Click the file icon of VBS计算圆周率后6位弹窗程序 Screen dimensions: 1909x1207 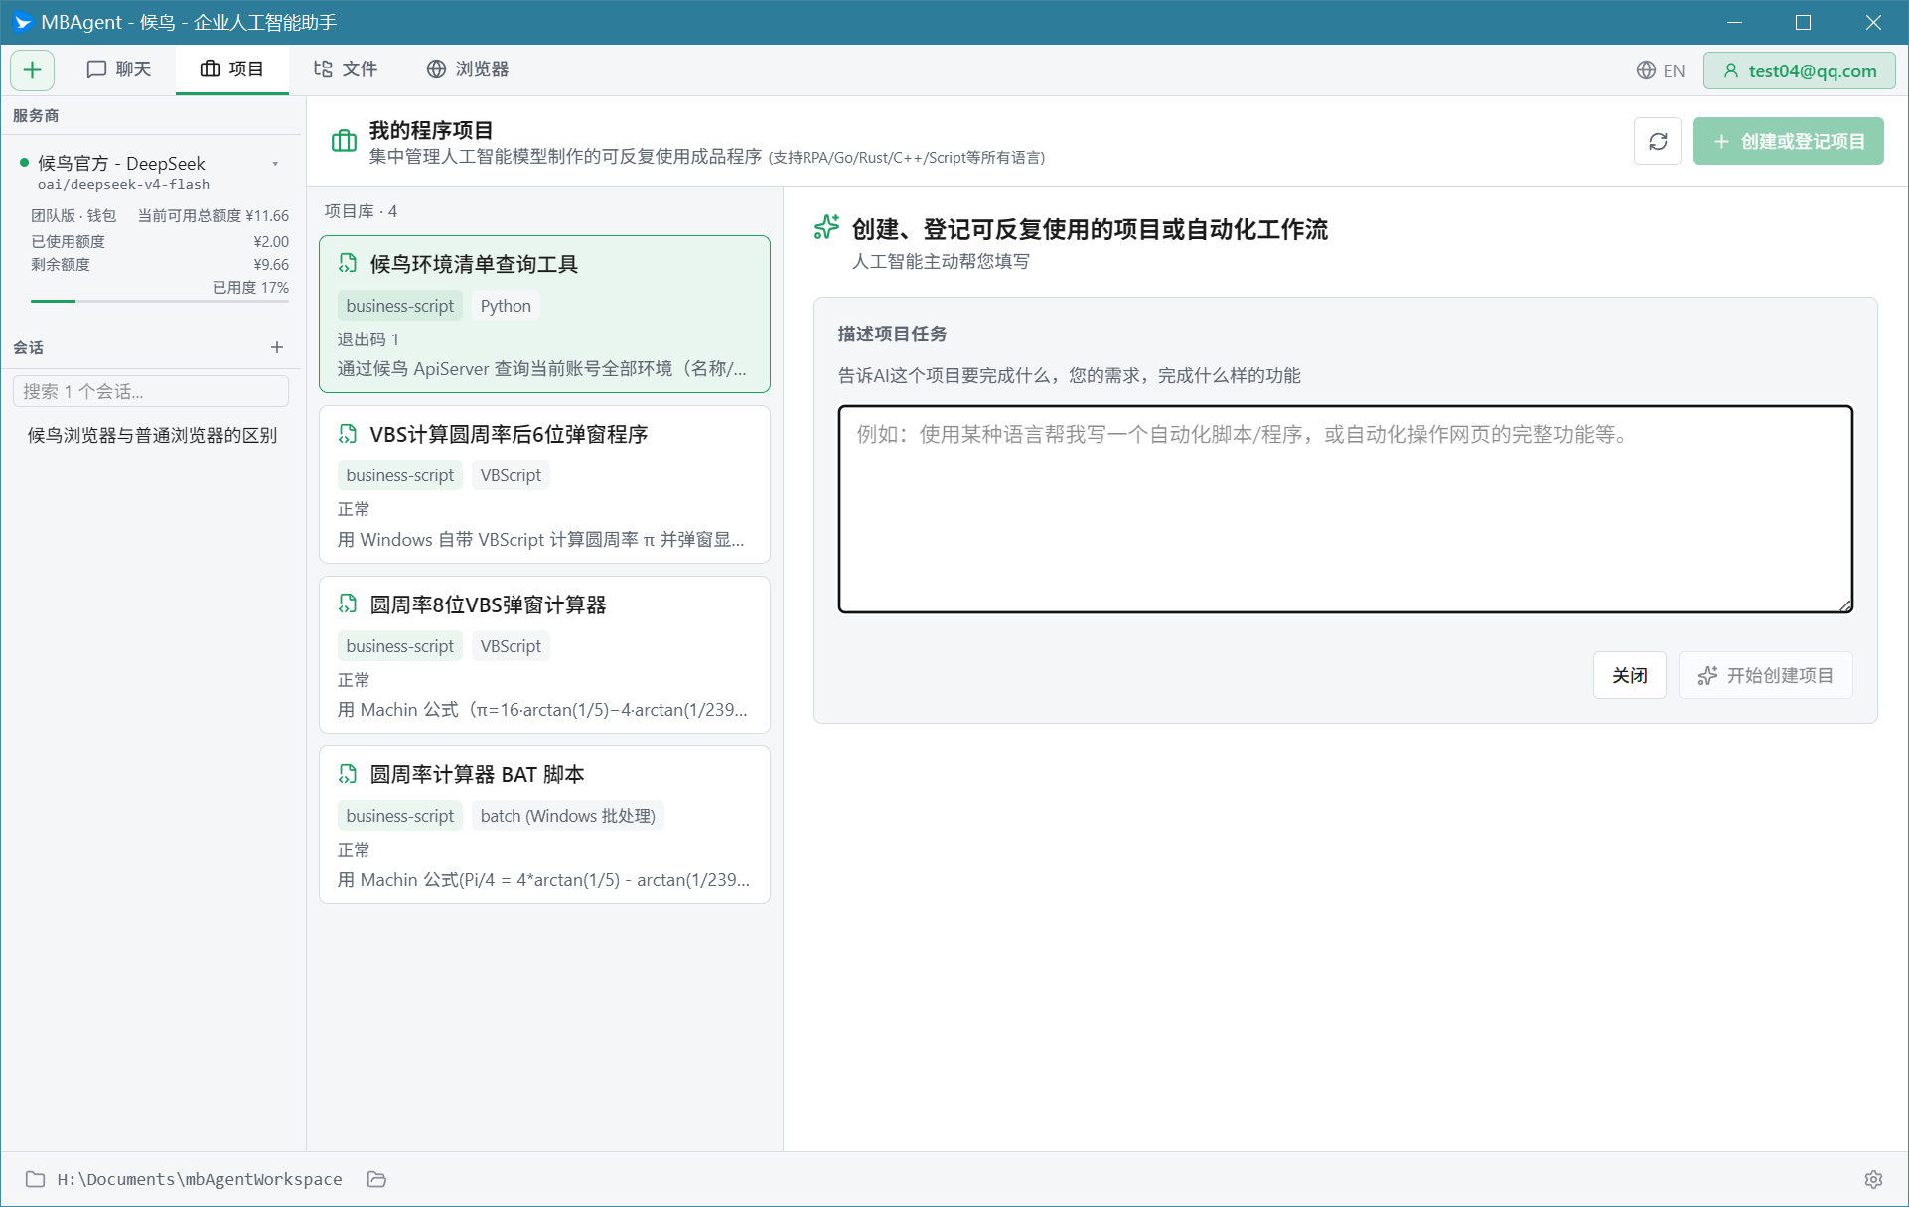pyautogui.click(x=348, y=434)
